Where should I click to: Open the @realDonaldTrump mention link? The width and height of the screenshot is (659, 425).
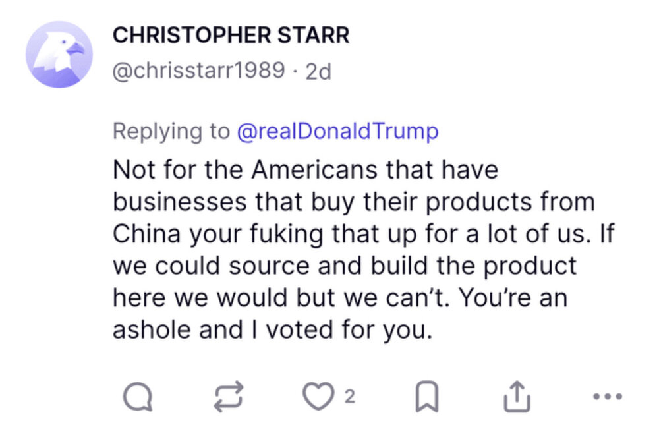[x=337, y=131]
